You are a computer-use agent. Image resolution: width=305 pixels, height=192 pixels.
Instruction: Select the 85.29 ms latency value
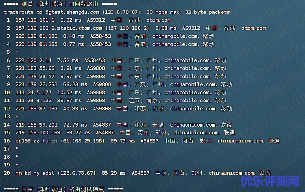114,173
